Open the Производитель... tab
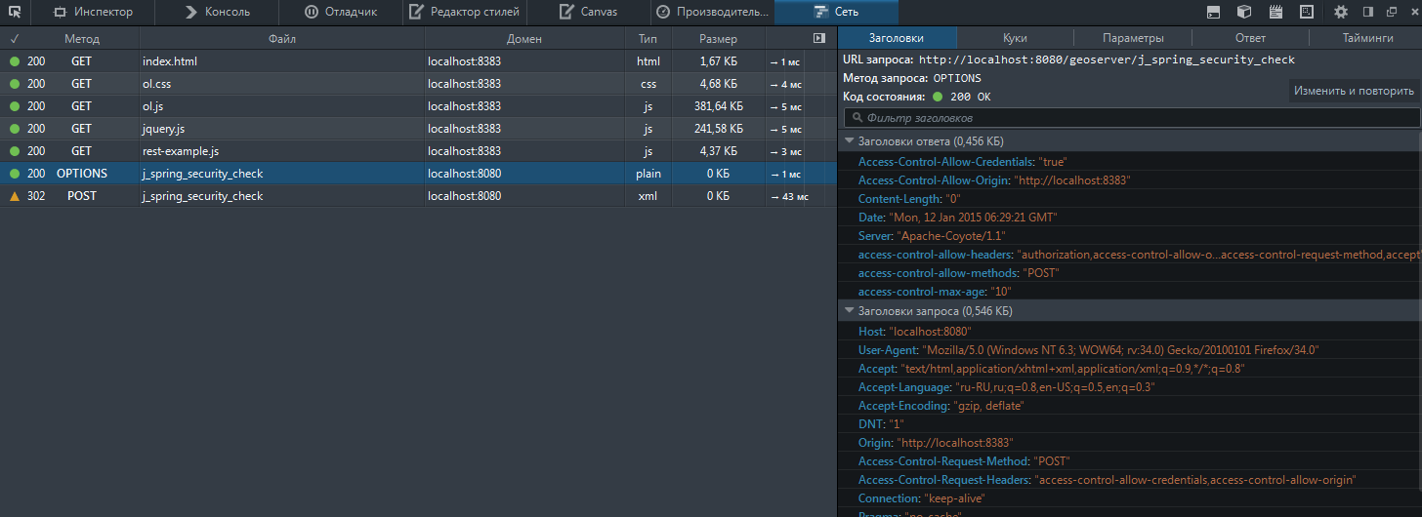This screenshot has height=517, width=1422. pos(713,13)
